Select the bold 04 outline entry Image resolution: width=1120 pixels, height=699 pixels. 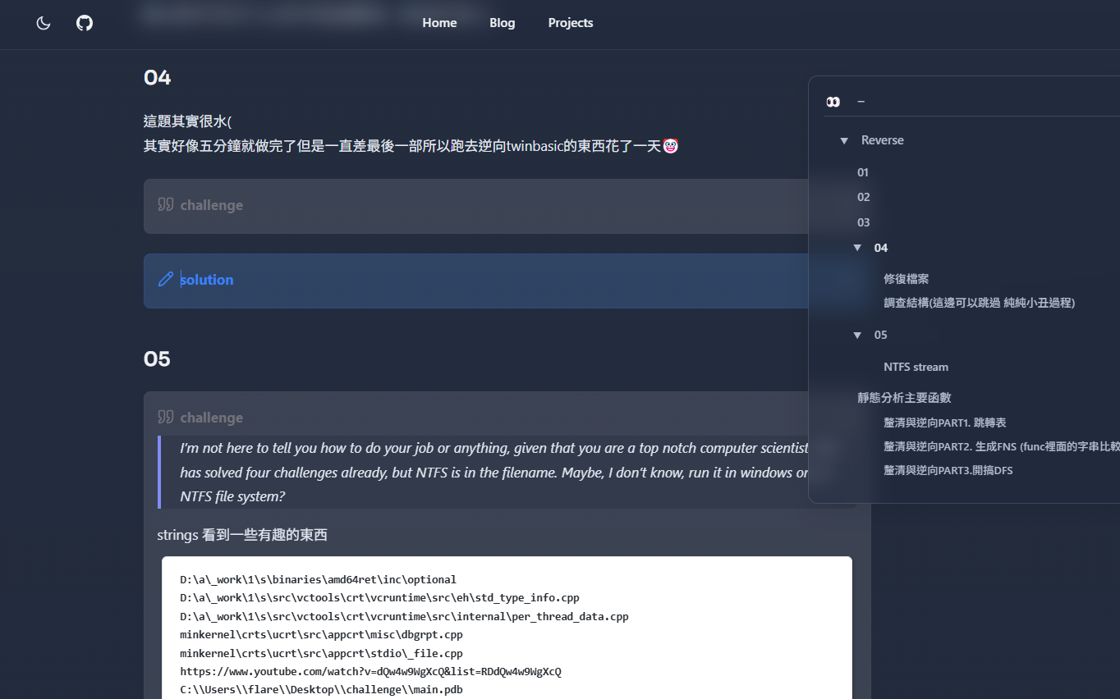881,248
